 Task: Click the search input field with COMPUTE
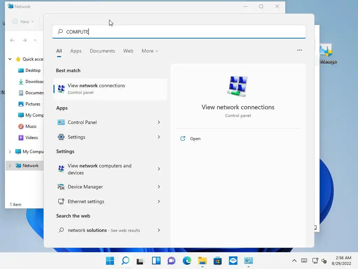click(179, 32)
